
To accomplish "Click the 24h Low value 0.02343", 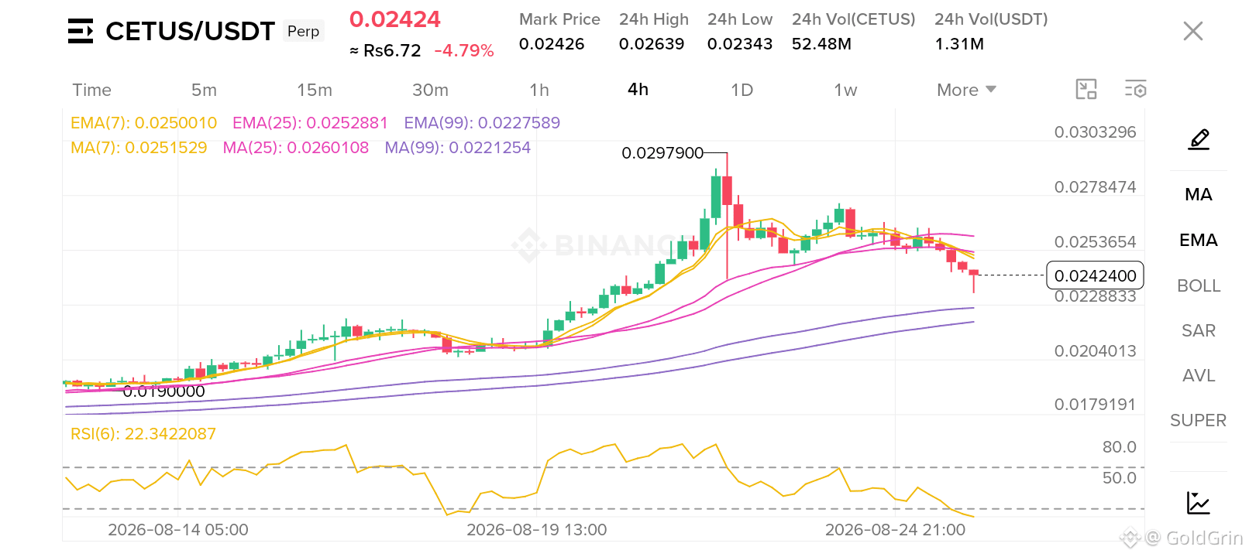I will [740, 44].
